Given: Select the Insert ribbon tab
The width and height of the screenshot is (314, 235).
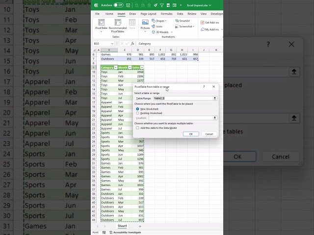Looking at the screenshot, I should click(121, 14).
